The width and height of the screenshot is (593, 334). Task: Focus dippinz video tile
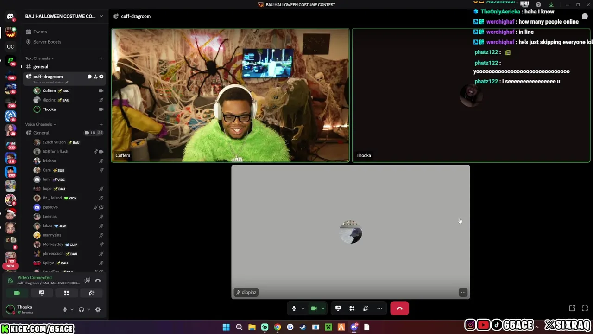tap(351, 232)
